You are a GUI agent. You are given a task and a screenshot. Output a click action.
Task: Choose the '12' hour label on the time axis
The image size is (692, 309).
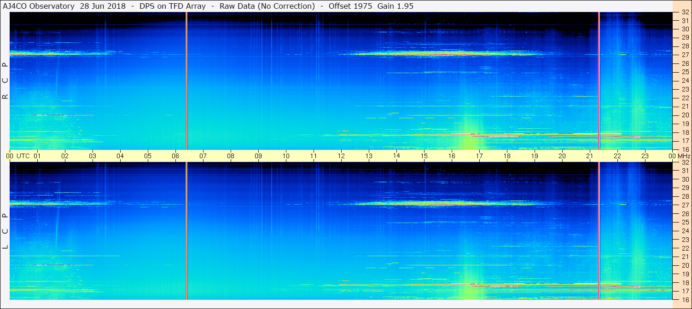click(x=341, y=156)
